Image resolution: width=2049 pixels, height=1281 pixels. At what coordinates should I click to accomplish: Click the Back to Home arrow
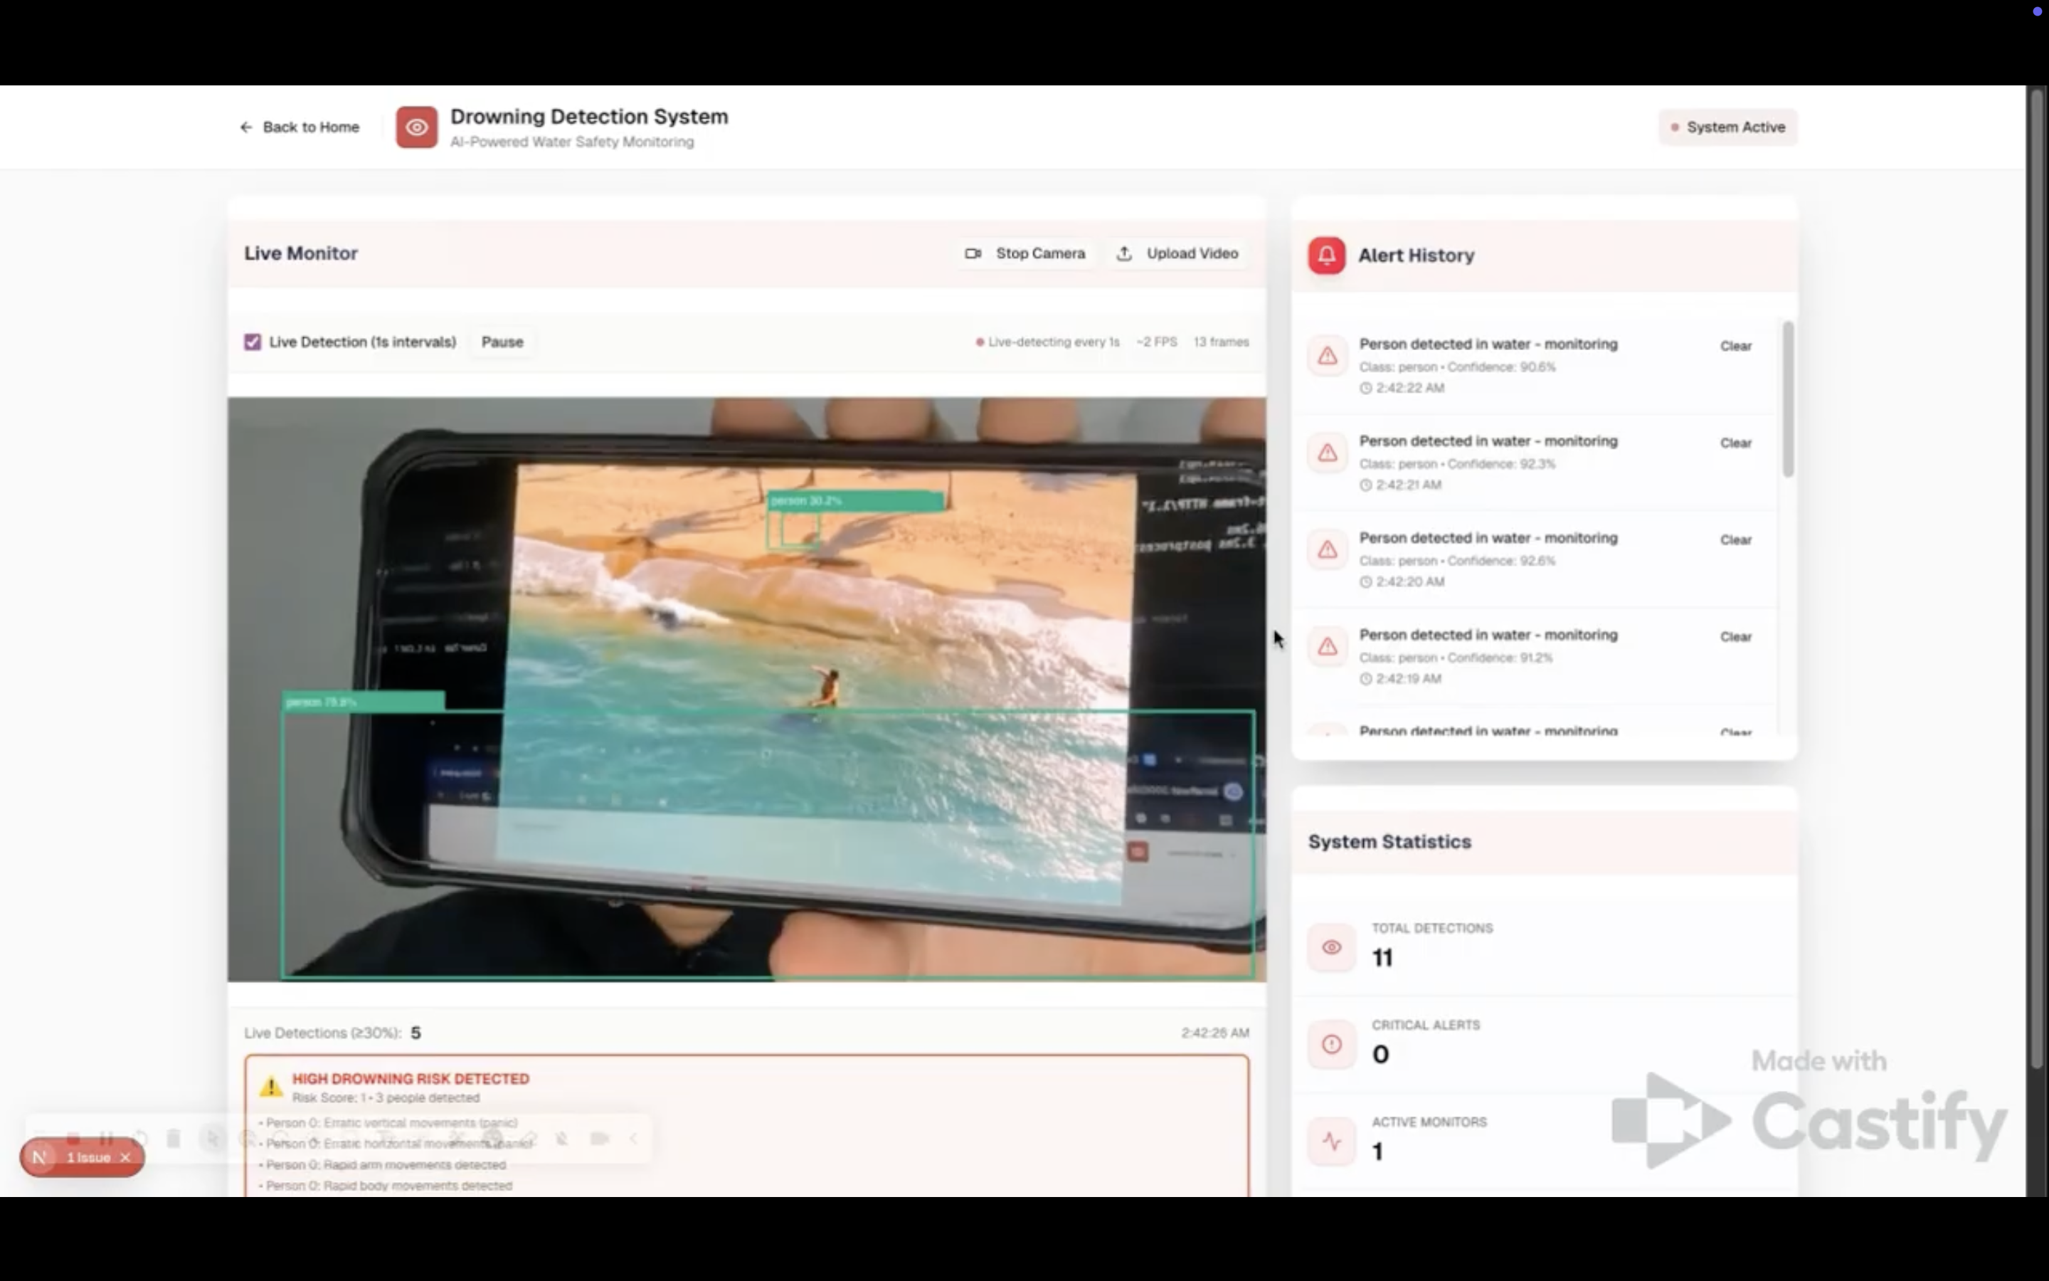pos(246,127)
